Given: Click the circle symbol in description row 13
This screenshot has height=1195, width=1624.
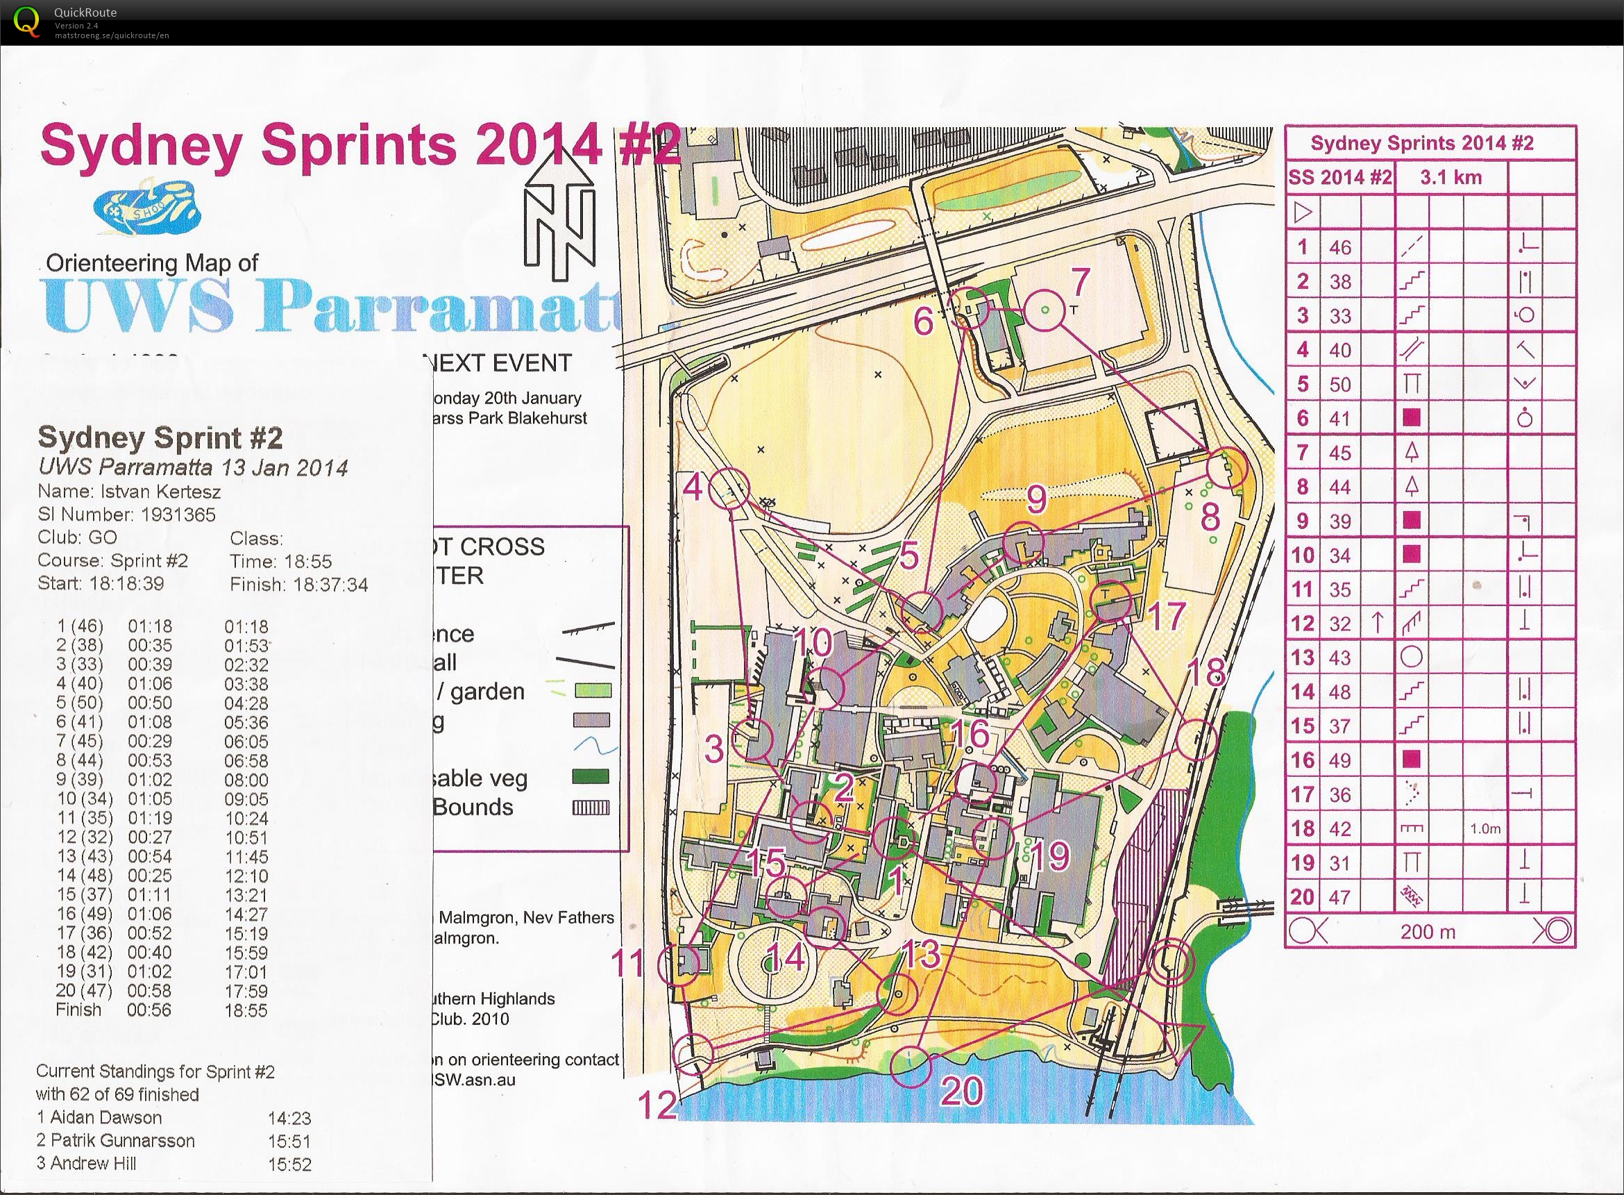Looking at the screenshot, I should point(1412,657).
